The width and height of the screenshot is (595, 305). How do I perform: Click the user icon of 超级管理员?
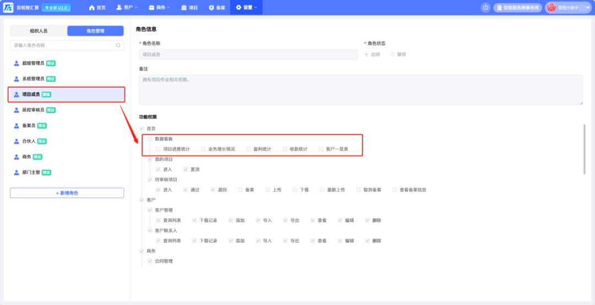17,63
